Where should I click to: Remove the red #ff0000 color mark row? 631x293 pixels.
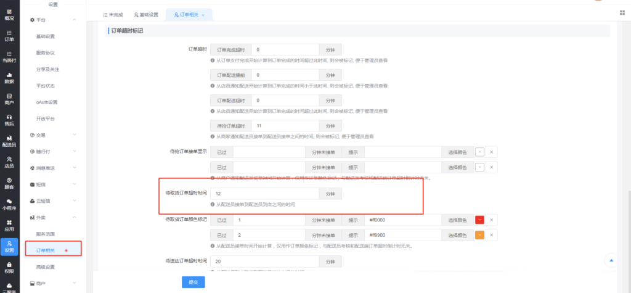point(491,220)
